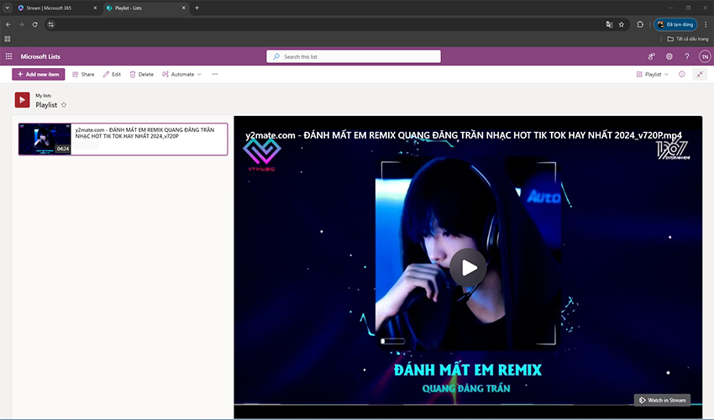
Task: Open the TN account profile menu
Action: 705,56
